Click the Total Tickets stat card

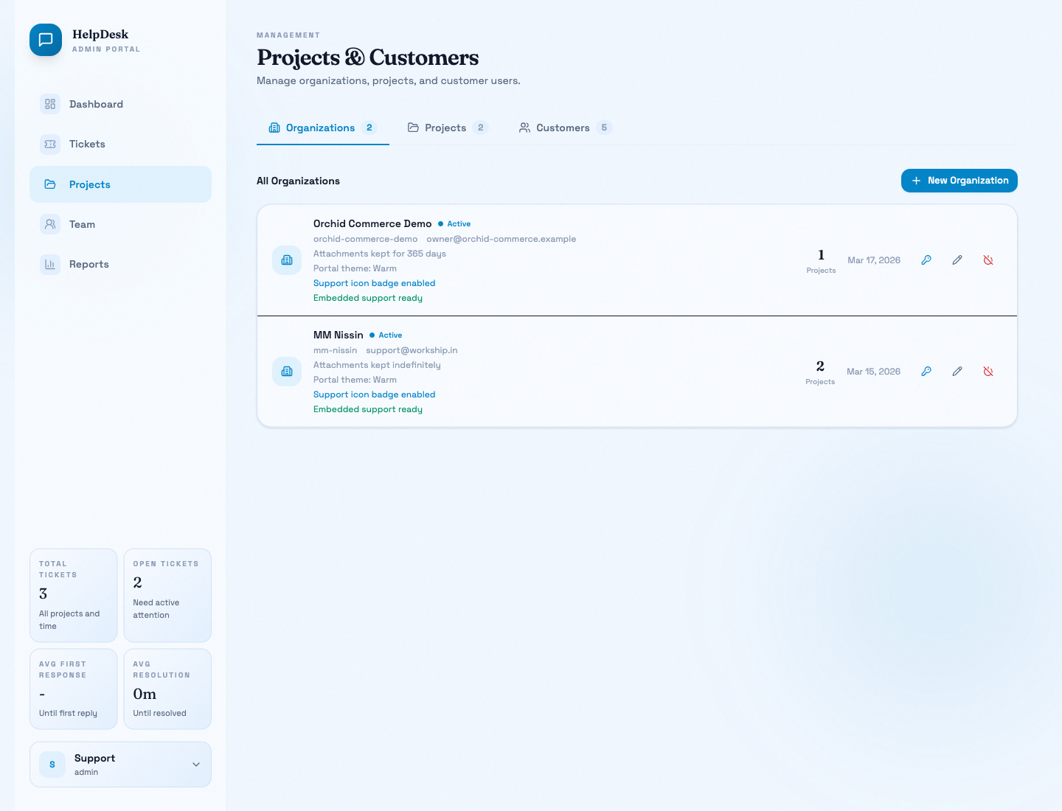point(73,595)
